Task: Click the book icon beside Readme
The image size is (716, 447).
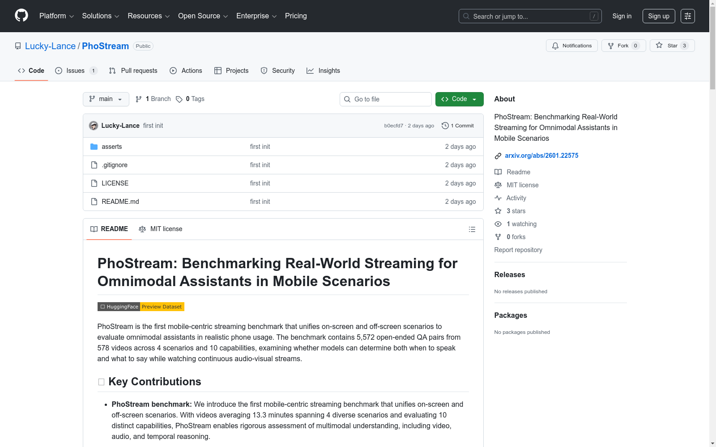Action: [498, 172]
